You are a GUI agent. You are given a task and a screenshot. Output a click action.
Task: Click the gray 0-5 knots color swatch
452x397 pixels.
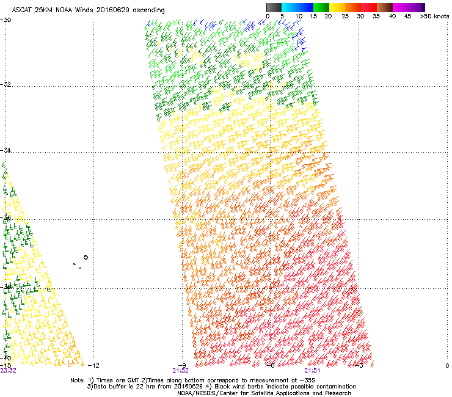274,7
